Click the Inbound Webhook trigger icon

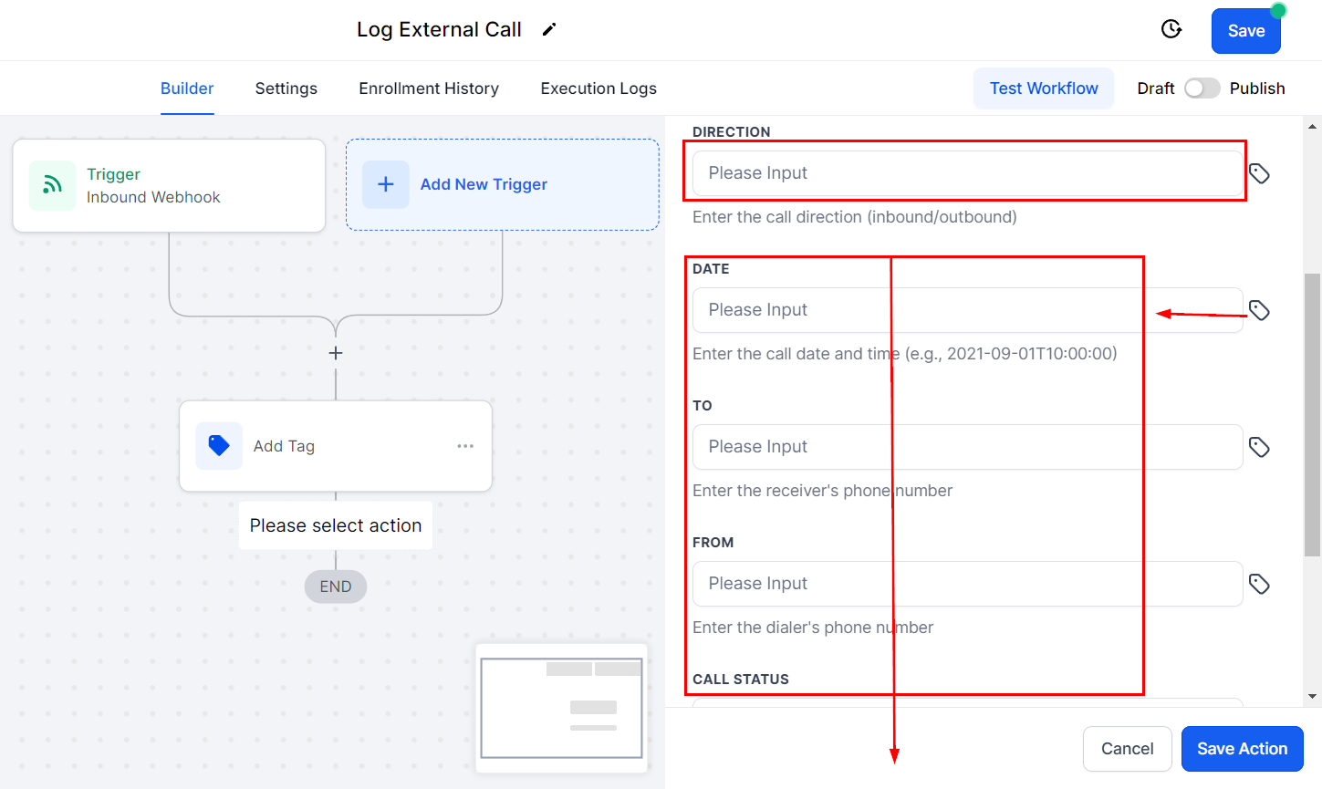pyautogui.click(x=53, y=185)
